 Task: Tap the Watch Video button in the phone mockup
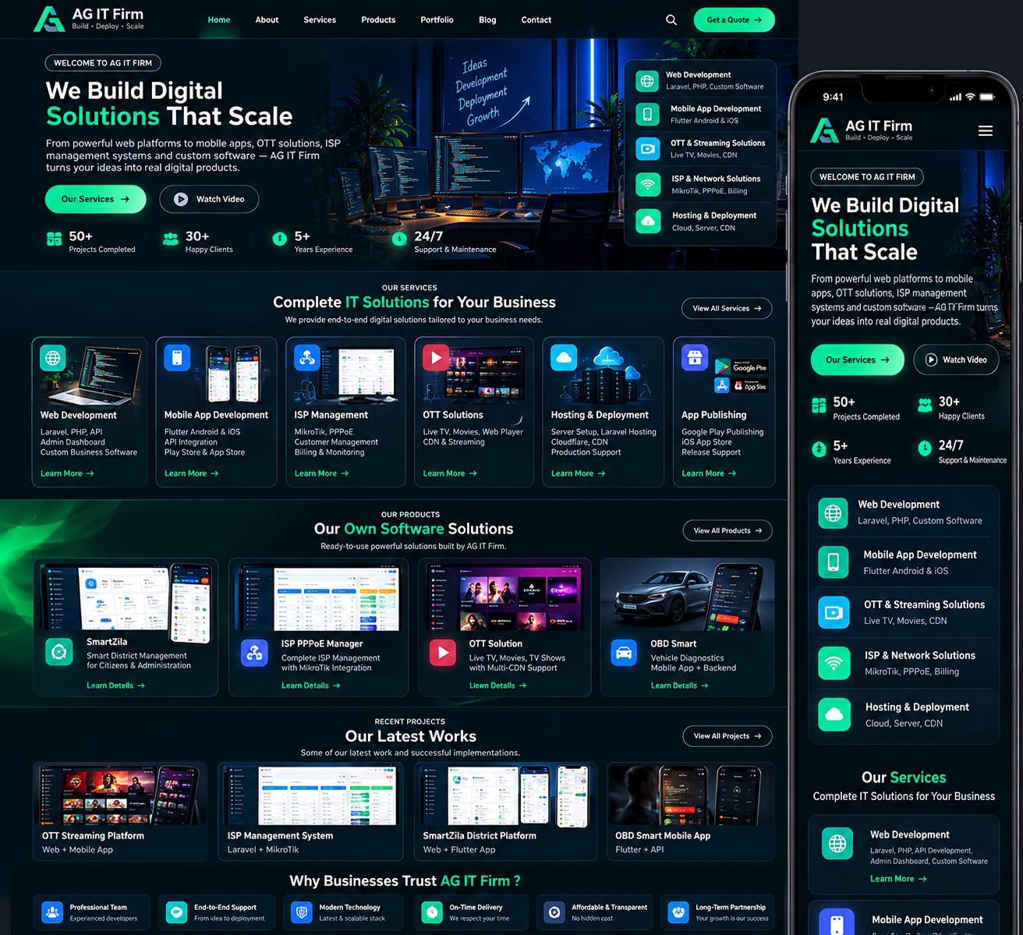[956, 359]
